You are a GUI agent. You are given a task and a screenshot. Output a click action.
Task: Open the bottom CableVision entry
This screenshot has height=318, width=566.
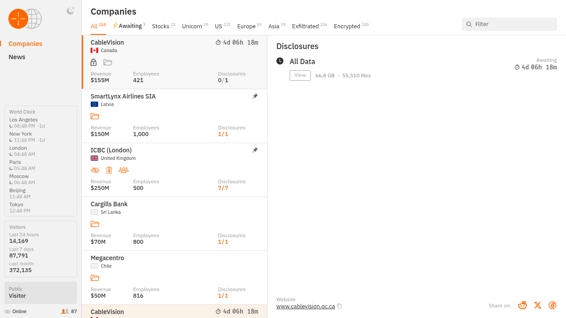[x=175, y=311]
